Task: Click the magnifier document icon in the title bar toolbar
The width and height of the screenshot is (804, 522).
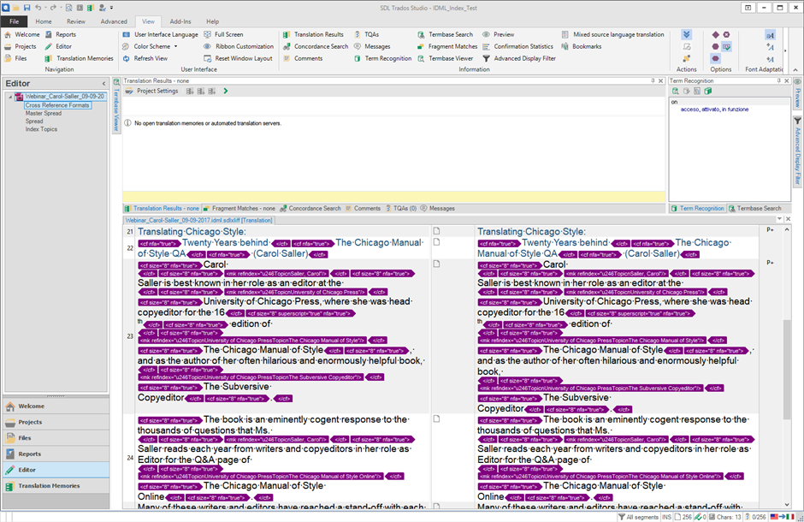Action: pyautogui.click(x=68, y=8)
